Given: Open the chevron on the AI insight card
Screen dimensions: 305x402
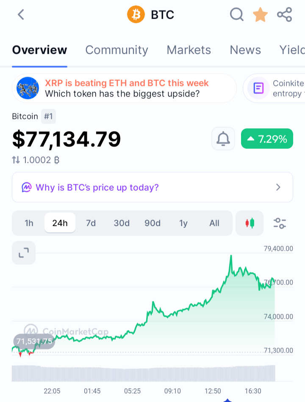Looking at the screenshot, I should pyautogui.click(x=278, y=187).
